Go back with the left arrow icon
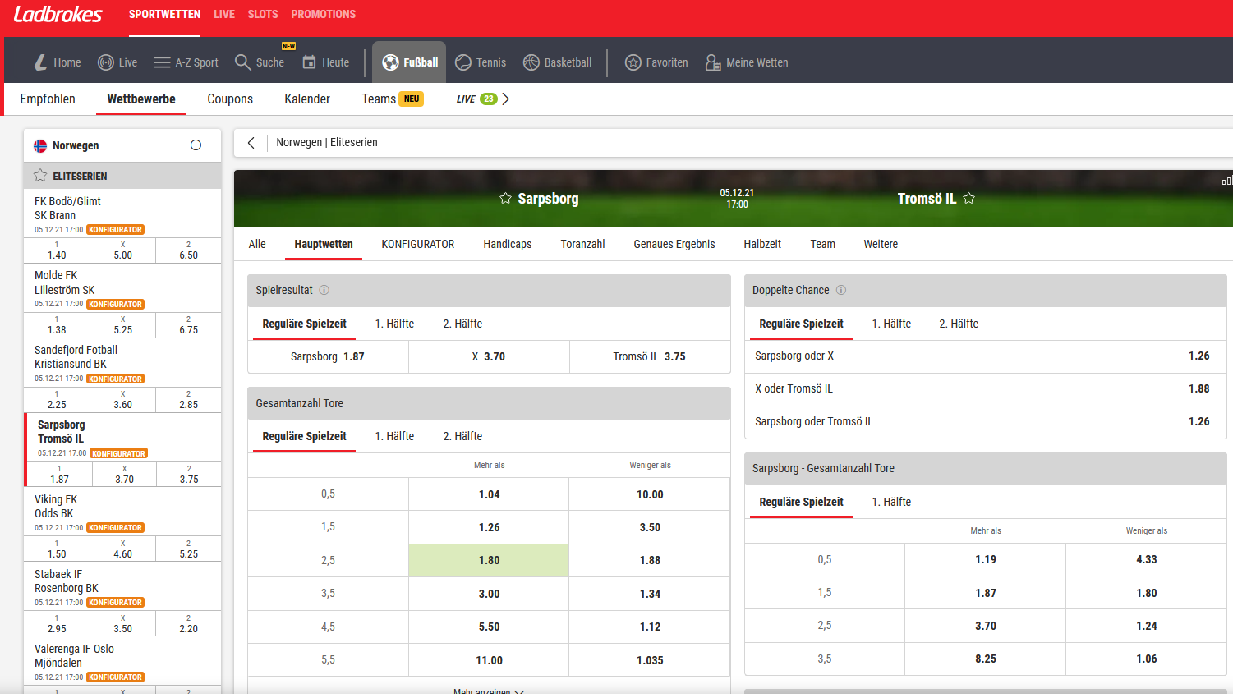Screen dimensions: 1233x698 251,142
